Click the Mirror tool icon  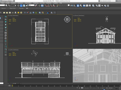(x=72, y=5)
